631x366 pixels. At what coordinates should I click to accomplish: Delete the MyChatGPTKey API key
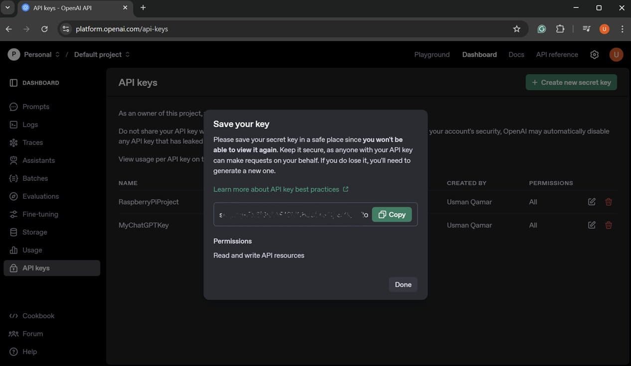click(x=608, y=225)
